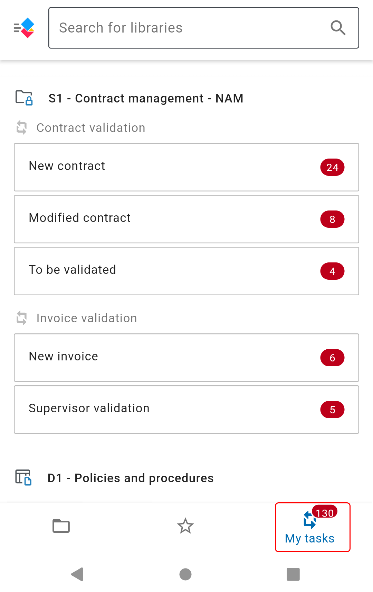Open S1 - Contract management - NAM library

(x=146, y=98)
